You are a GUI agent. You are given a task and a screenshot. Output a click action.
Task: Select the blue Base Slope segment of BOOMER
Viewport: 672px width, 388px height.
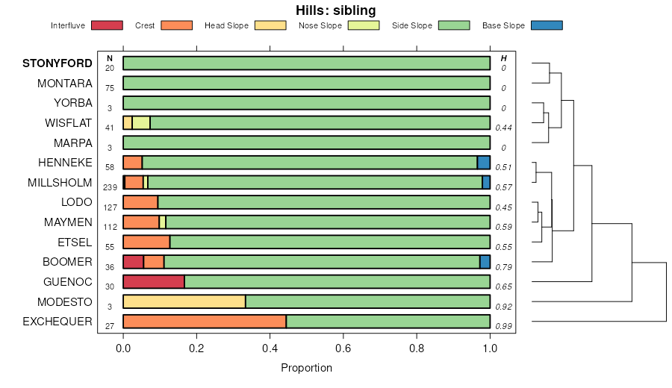485,262
